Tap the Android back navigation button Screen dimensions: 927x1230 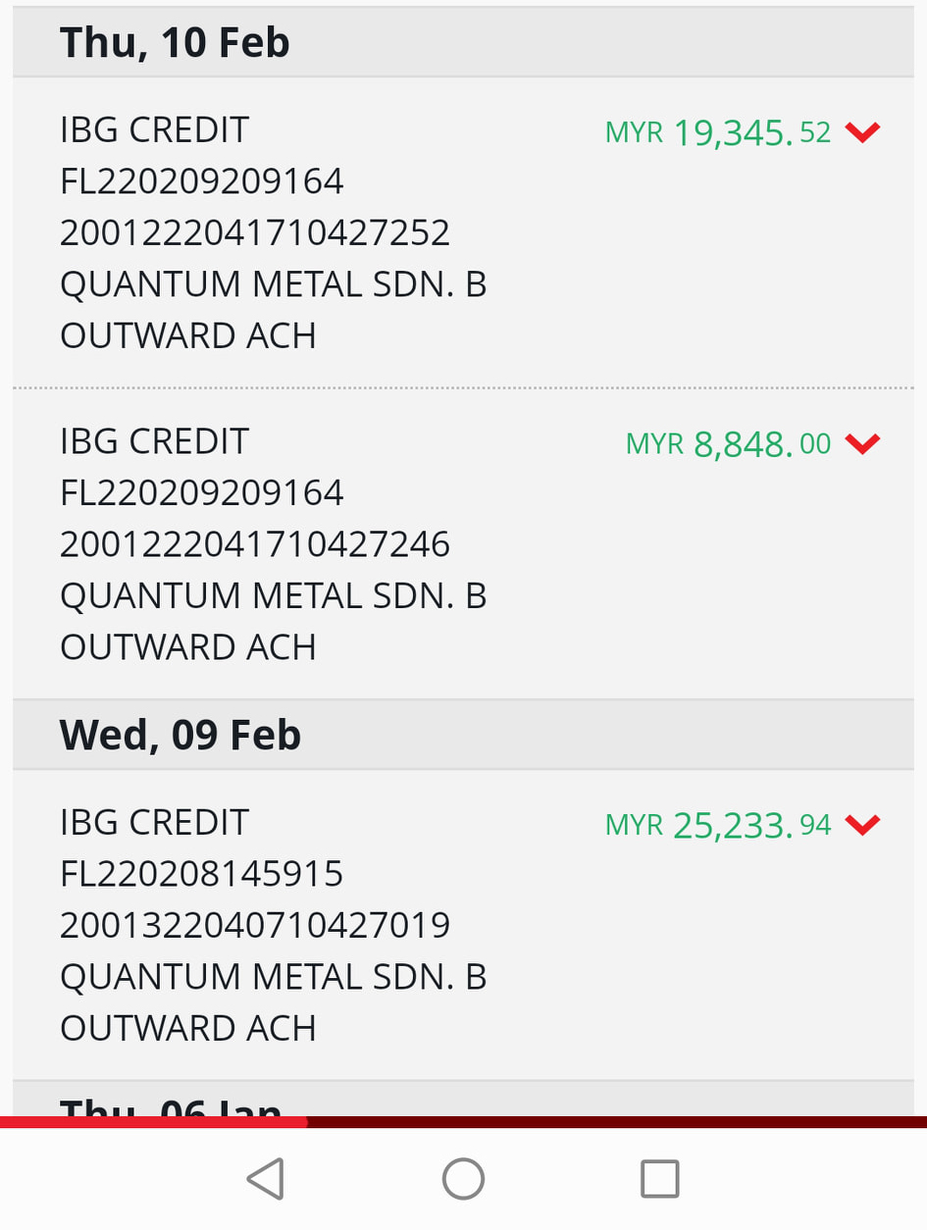click(266, 1178)
